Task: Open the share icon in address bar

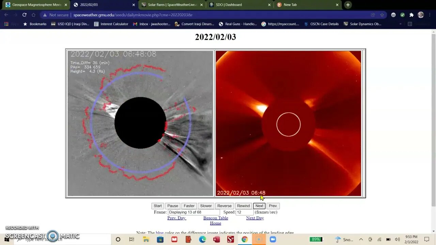Action: [373, 15]
